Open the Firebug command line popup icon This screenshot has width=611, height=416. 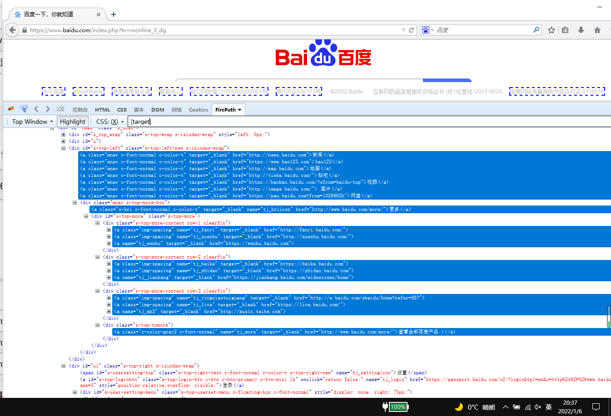[60, 109]
